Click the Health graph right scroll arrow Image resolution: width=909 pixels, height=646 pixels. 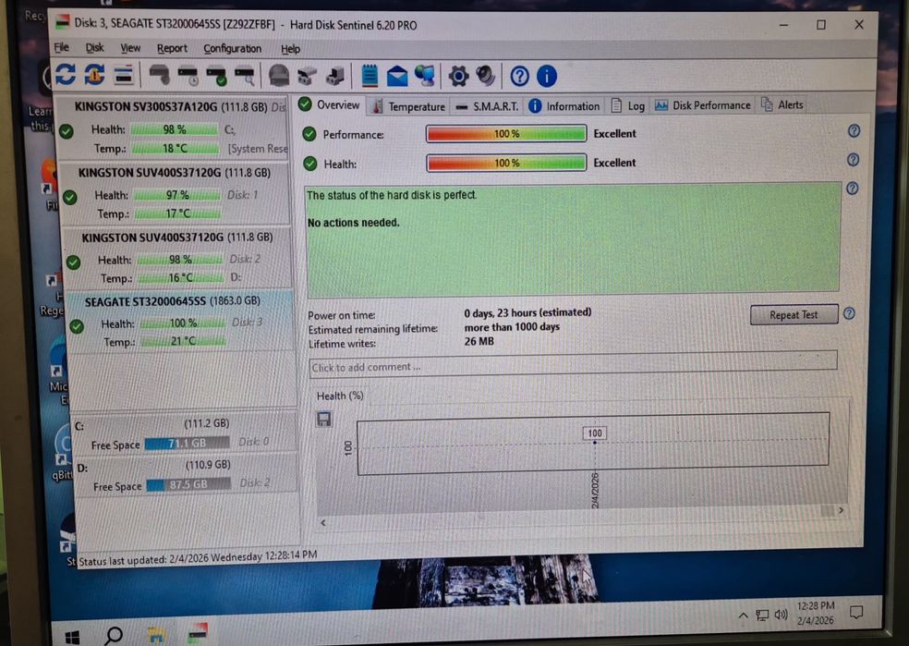click(841, 510)
